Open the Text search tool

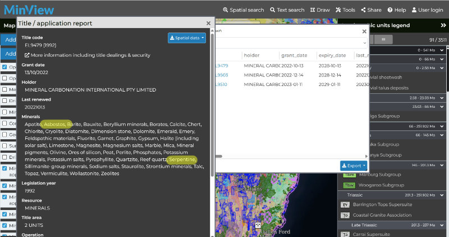point(287,10)
